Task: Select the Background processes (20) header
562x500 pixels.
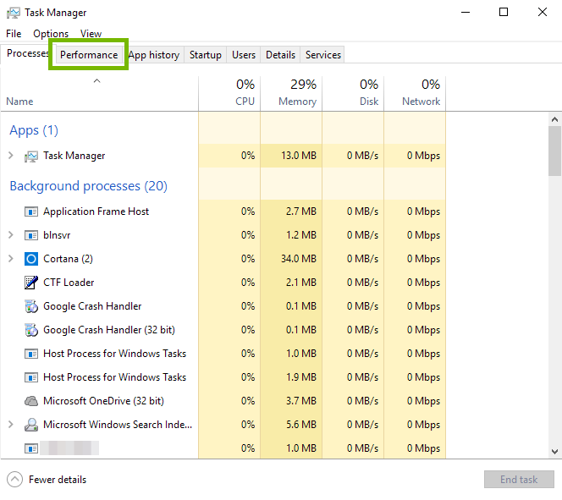Action: [89, 186]
